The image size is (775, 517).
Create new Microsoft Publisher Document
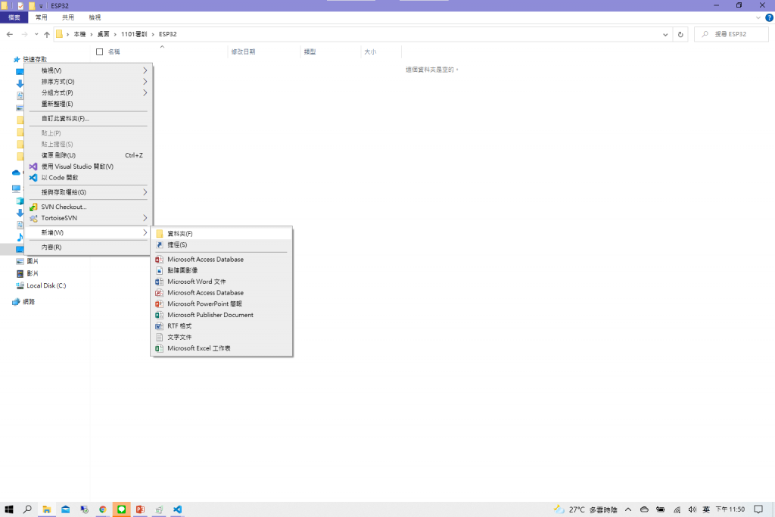click(x=222, y=315)
